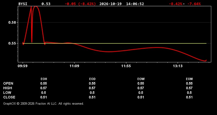Click the timestamp 14:06:52

[135, 4]
